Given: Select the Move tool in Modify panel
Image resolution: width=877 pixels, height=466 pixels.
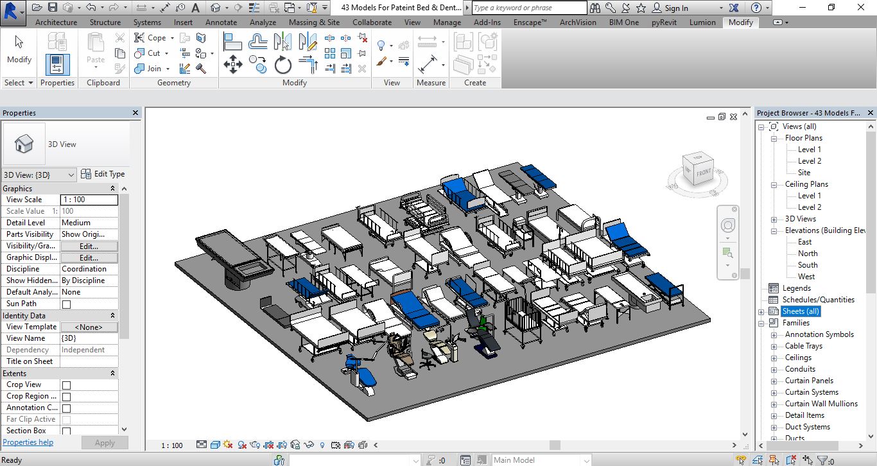Looking at the screenshot, I should pyautogui.click(x=232, y=64).
